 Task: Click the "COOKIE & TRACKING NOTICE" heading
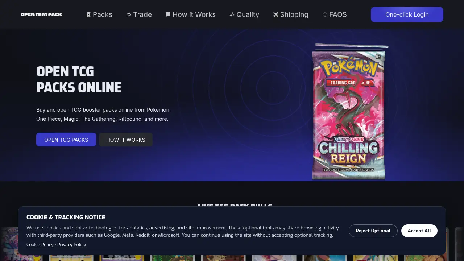point(66,217)
